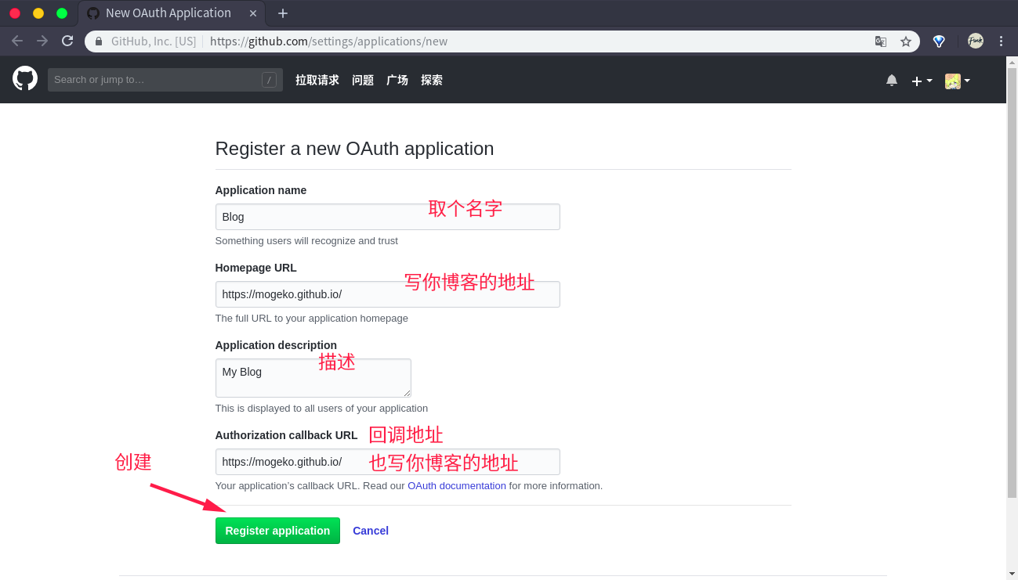The height and width of the screenshot is (580, 1018).
Task: Click the Homepage URL input field
Action: 388,294
